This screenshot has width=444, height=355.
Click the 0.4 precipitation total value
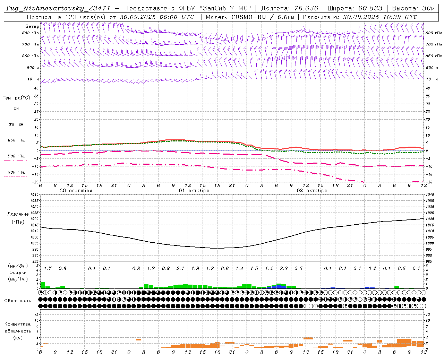[372, 268]
